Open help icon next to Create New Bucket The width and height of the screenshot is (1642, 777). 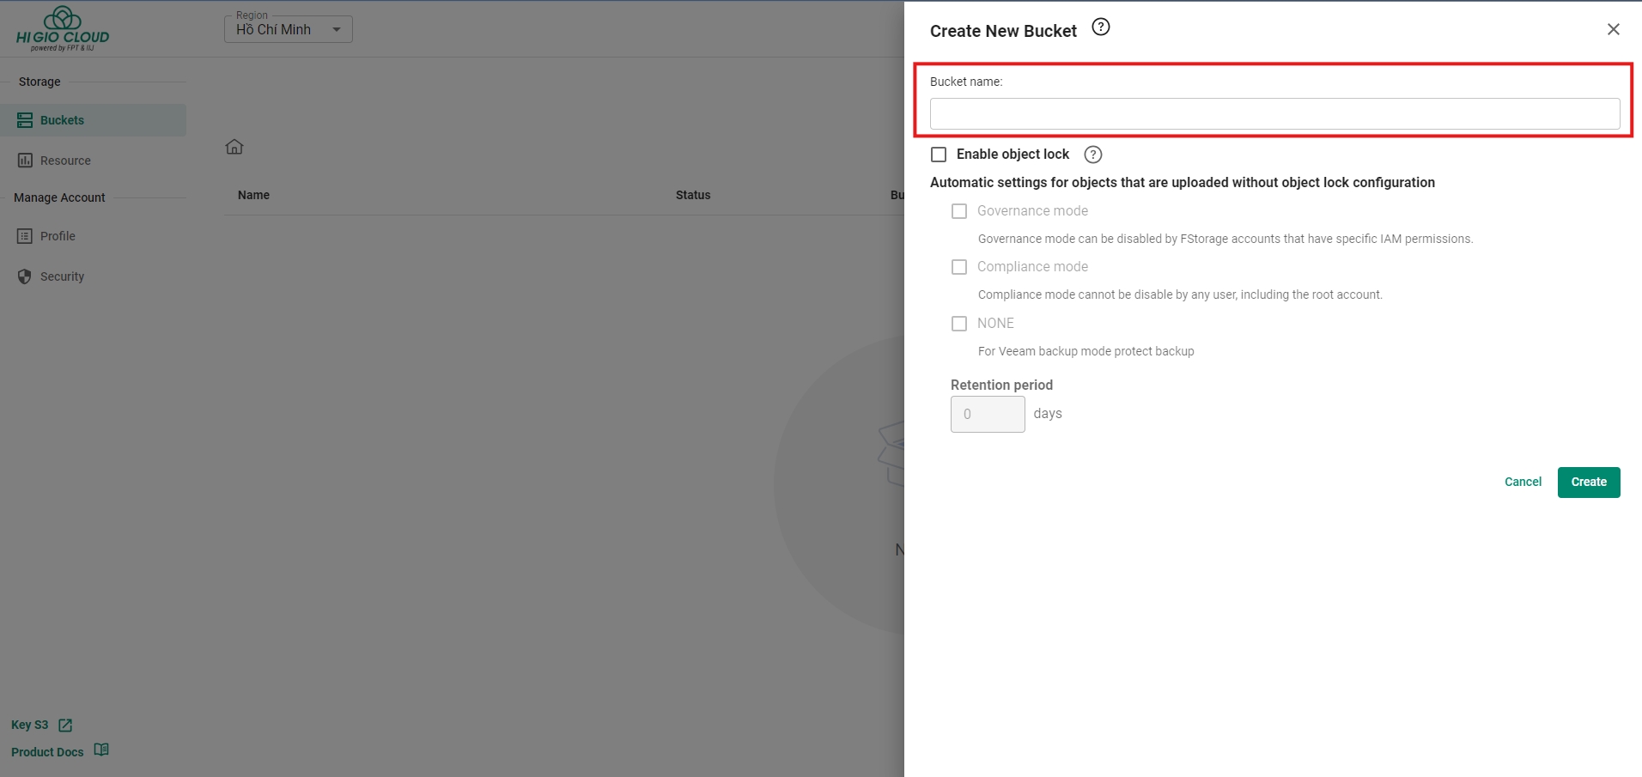(1100, 27)
